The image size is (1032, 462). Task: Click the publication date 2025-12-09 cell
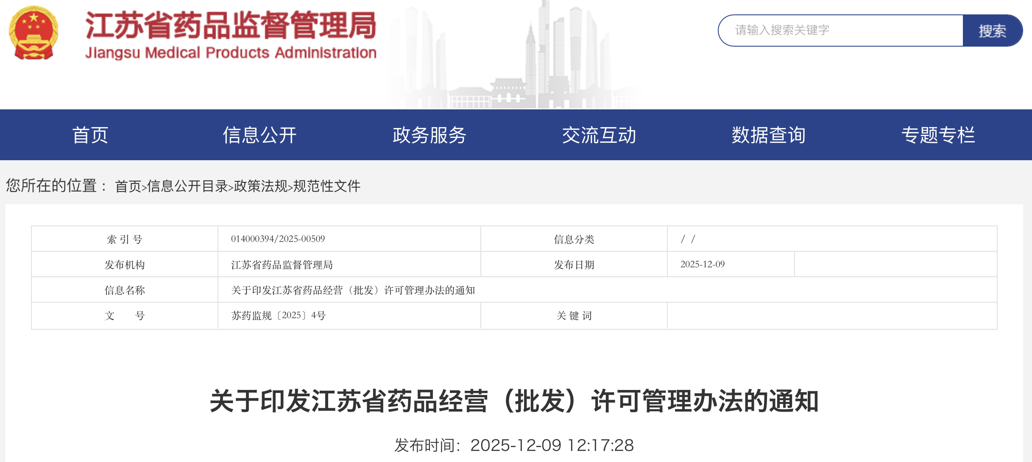tap(703, 264)
